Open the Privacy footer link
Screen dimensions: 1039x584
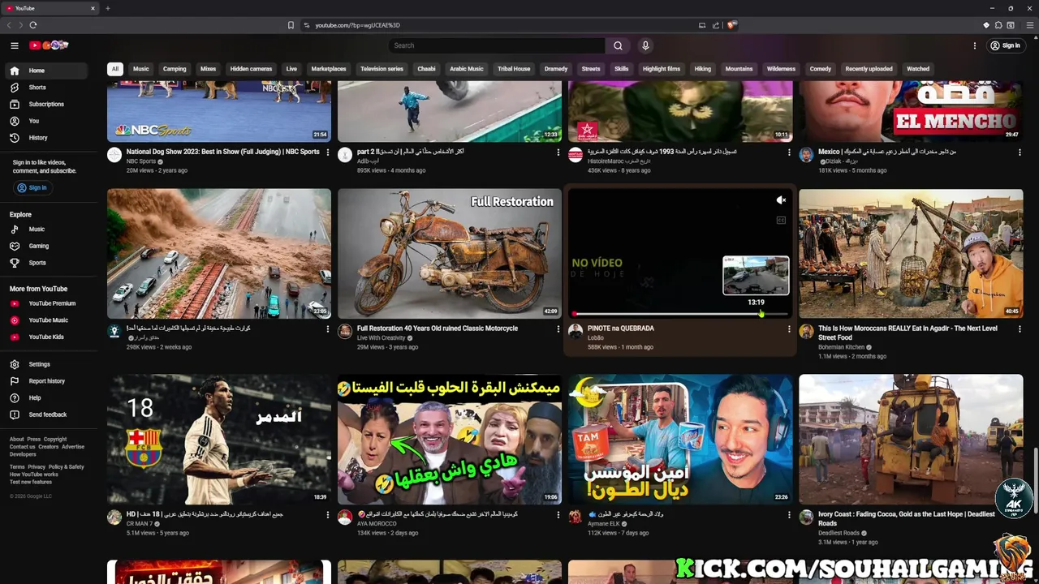click(x=37, y=466)
